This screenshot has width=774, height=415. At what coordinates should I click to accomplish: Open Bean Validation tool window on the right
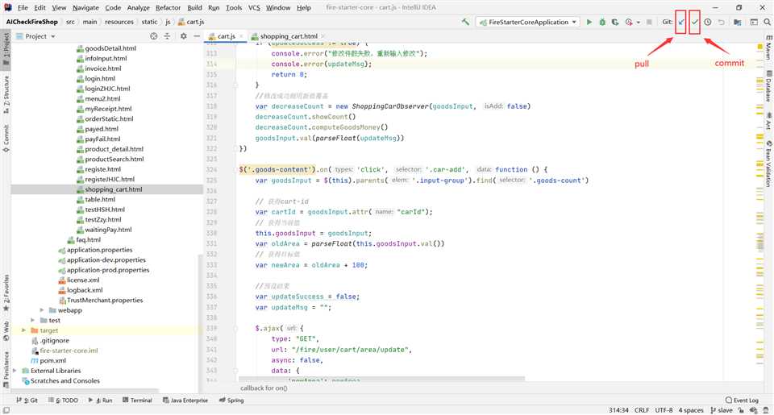coord(768,164)
